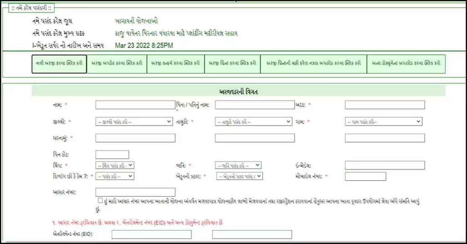This screenshot has width=467, height=244.
Task: Open the 'અન્ય ડોક્યુમેન્ટ અપલોડ કરવા' button
Action: click(406, 64)
